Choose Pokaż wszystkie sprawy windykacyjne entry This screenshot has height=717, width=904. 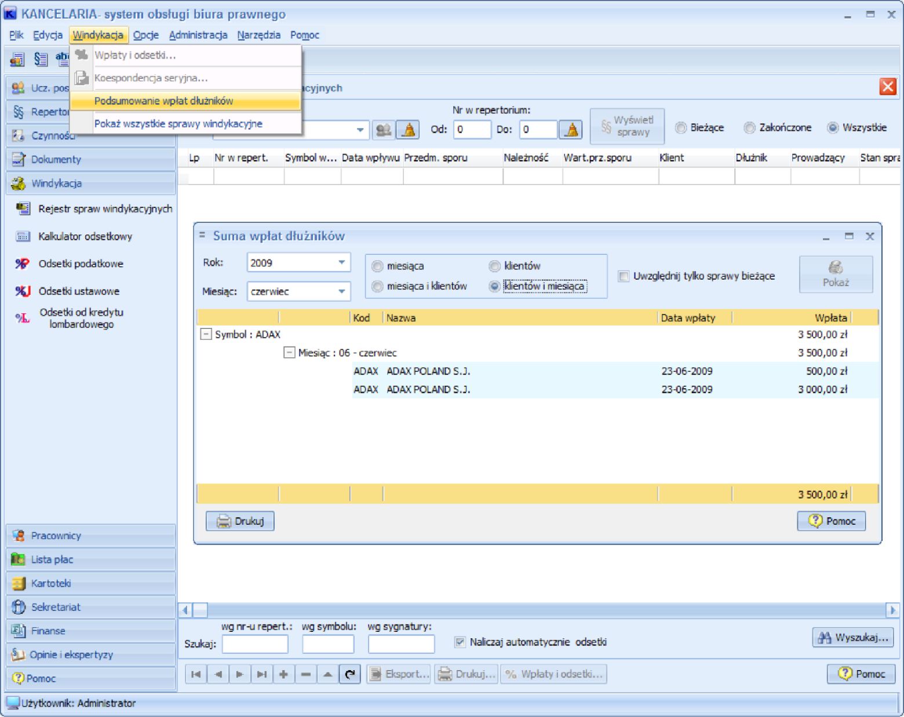tap(185, 124)
